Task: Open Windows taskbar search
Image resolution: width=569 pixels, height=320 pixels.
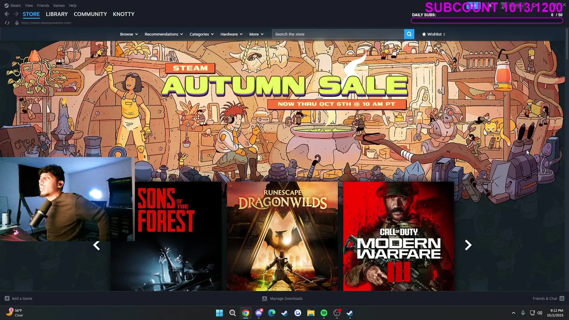Action: [232, 313]
